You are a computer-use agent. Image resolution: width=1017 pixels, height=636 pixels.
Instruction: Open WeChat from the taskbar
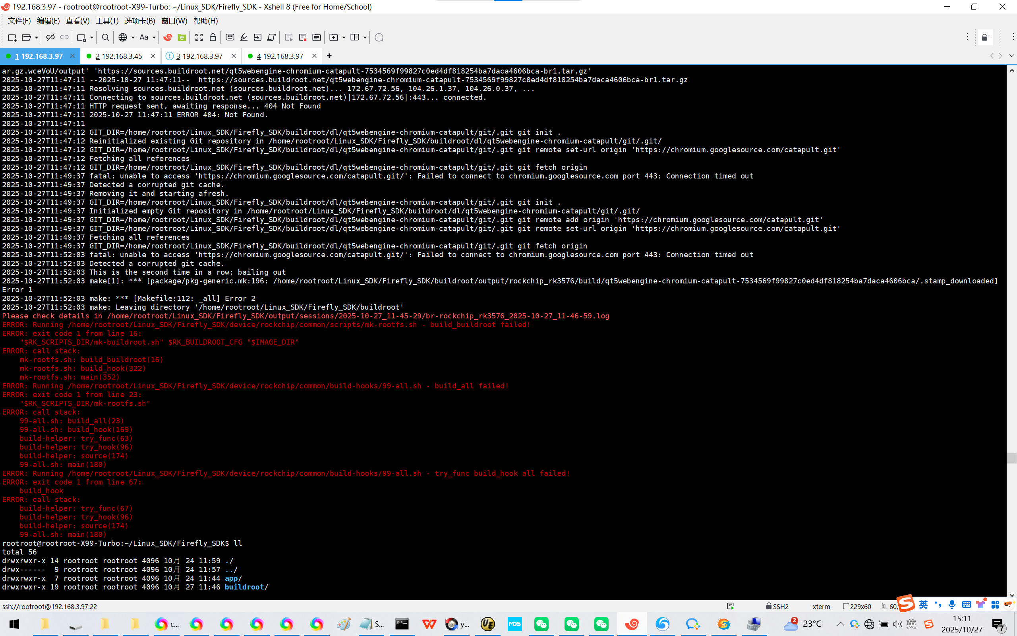[x=541, y=624]
